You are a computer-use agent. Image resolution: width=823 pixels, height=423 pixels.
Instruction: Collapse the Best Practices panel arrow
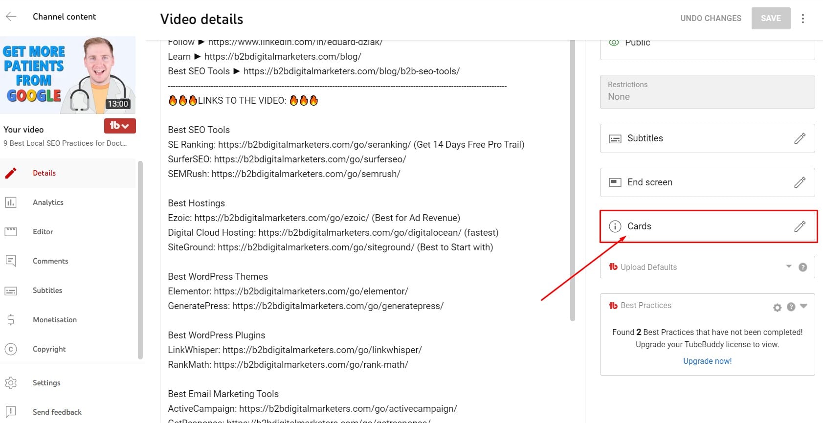803,307
